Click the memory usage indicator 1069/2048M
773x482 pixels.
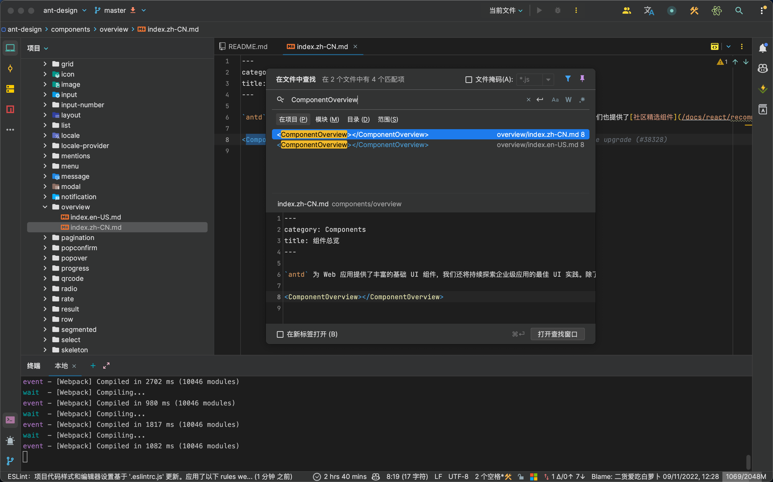744,476
